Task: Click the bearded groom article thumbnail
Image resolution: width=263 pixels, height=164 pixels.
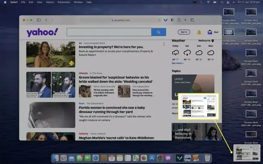Action: [x=51, y=85]
